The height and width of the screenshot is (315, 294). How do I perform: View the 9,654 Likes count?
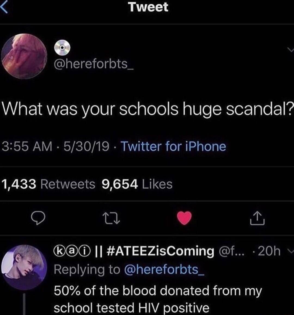[136, 184]
